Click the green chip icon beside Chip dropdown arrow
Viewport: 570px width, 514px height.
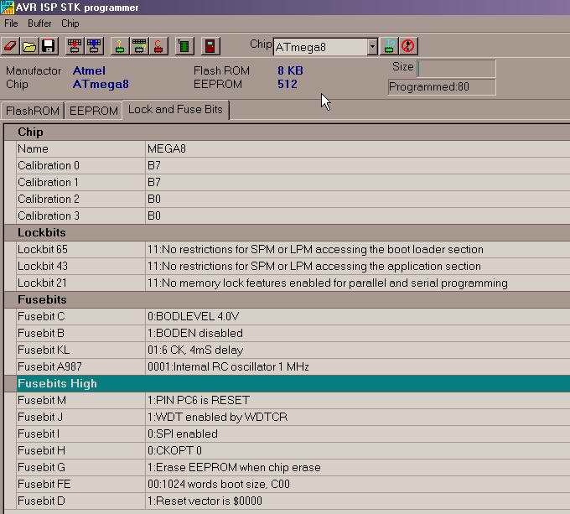390,46
